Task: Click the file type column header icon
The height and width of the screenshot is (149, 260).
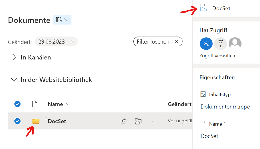Action: click(35, 104)
